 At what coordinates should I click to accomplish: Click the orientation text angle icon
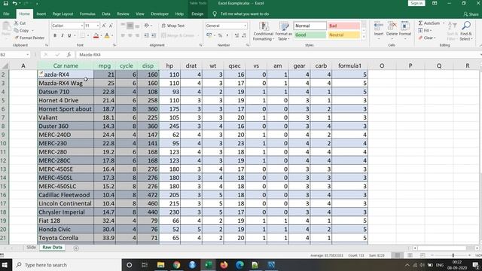147,26
